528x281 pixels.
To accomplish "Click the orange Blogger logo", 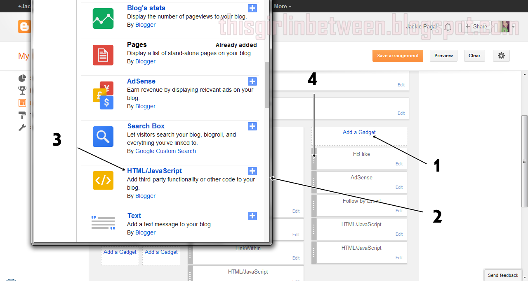I will click(24, 26).
